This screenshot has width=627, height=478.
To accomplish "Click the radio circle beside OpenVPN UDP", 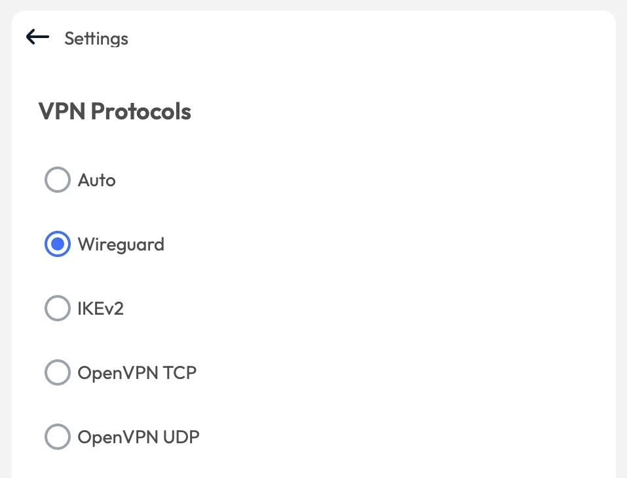I will [x=57, y=437].
